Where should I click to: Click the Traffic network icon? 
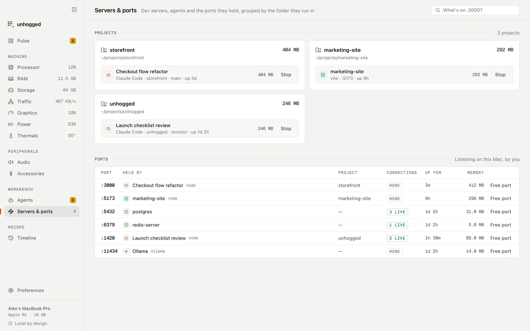click(11, 102)
